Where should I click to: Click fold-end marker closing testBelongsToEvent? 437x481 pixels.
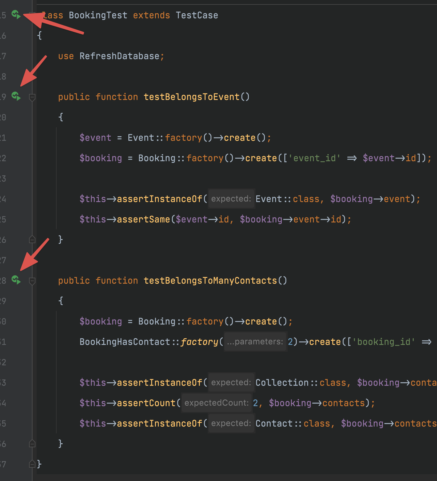tap(32, 239)
